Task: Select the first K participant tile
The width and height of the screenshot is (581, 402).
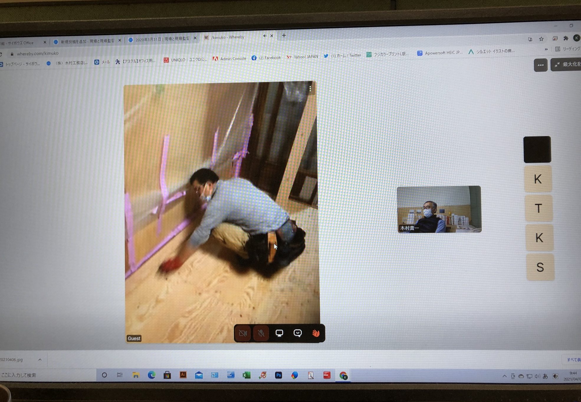Action: click(538, 179)
